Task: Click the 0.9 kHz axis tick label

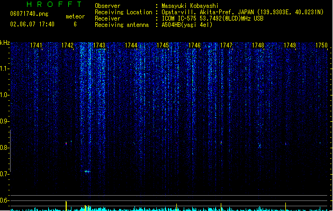Action: pos(4,121)
